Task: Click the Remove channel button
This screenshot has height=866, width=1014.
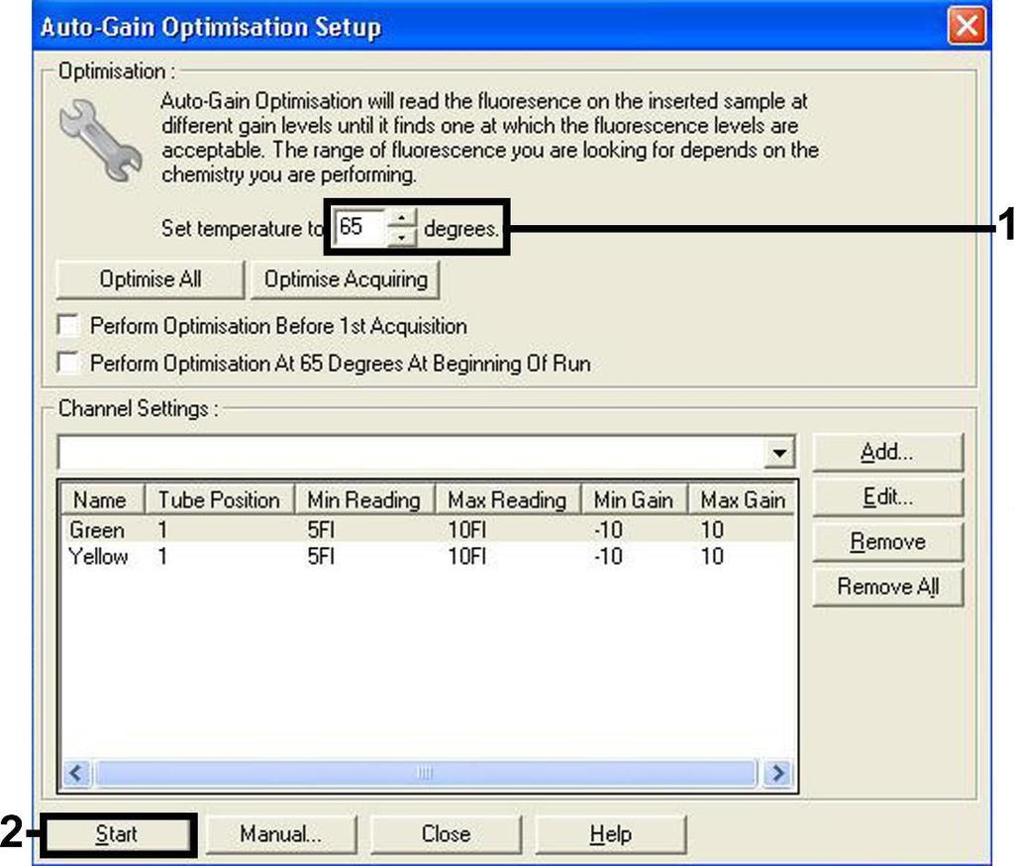Action: coord(887,542)
